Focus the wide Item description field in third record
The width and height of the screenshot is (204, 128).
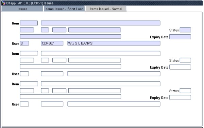(x=101, y=84)
